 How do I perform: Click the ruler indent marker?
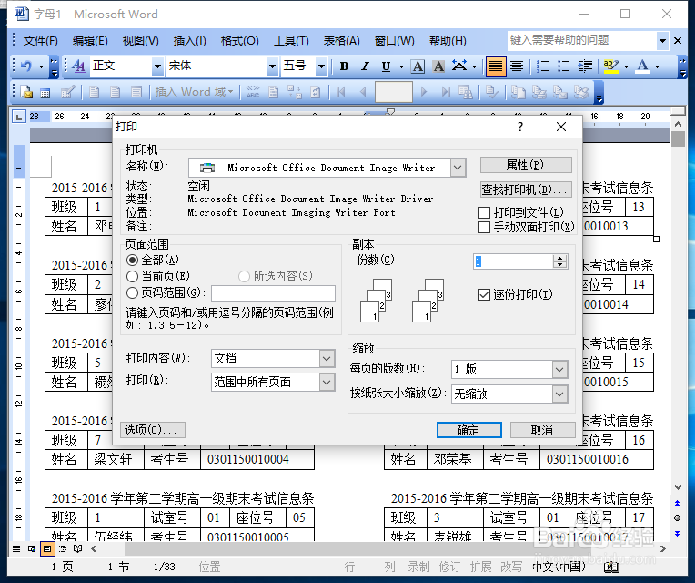click(390, 113)
